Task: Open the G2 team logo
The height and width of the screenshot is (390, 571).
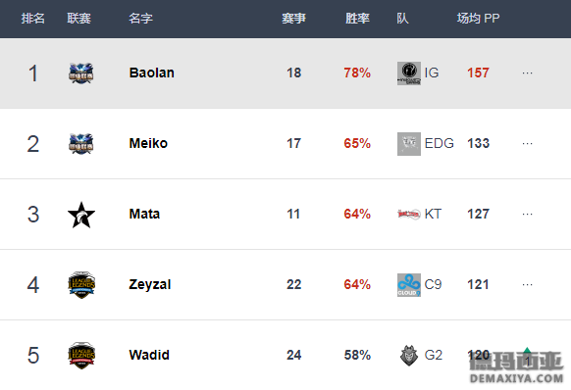Action: click(x=409, y=356)
